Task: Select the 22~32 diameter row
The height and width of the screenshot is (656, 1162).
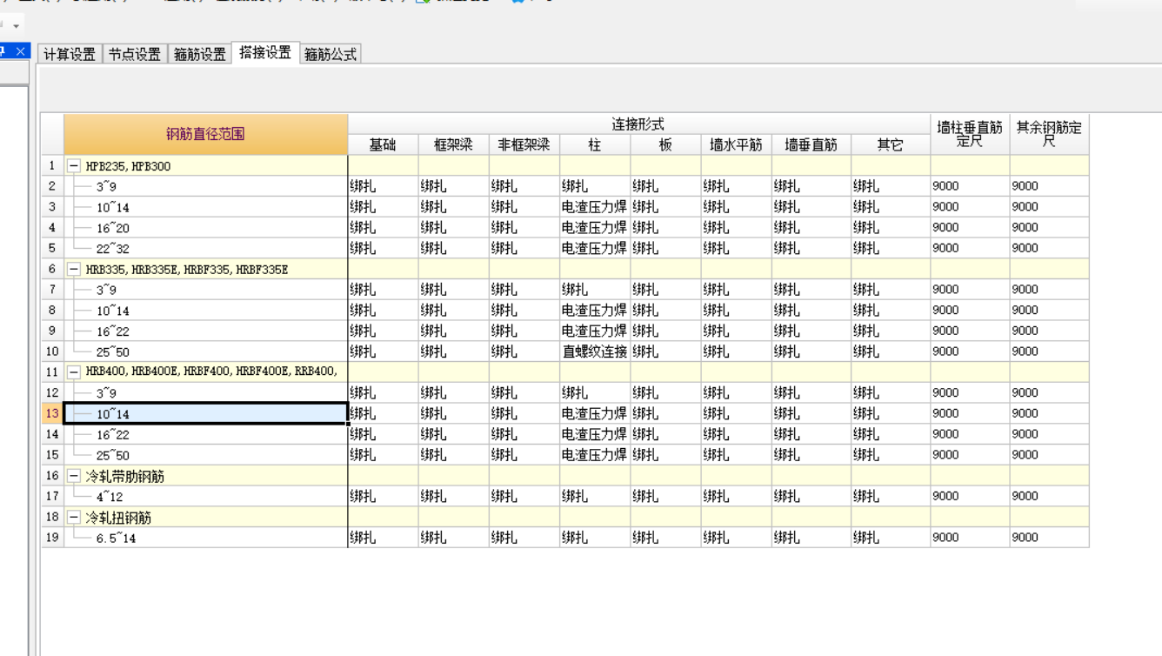Action: click(x=206, y=248)
